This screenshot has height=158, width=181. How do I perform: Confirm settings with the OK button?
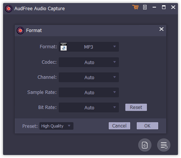(147, 126)
